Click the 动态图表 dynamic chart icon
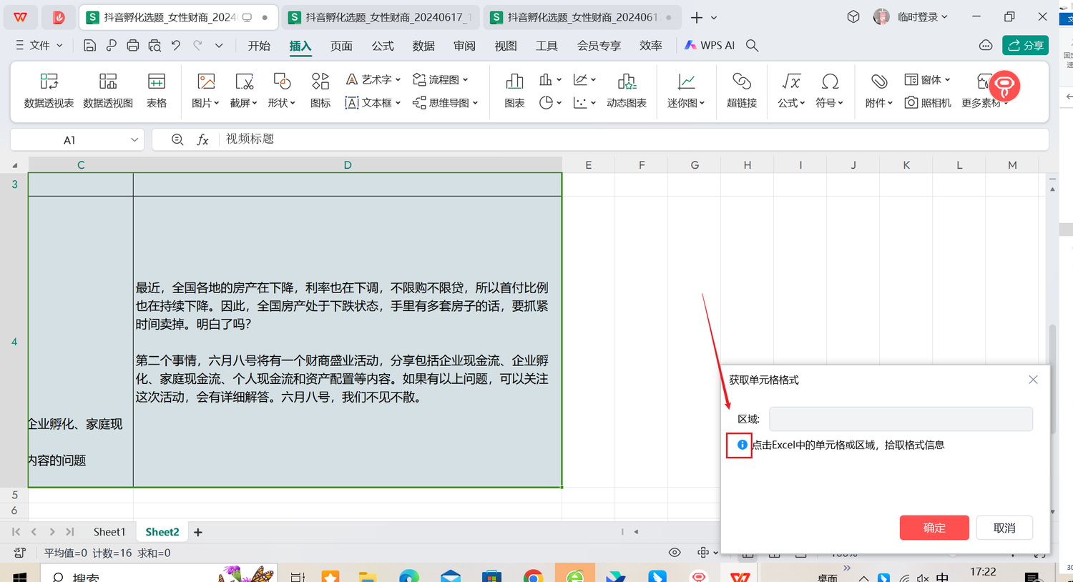This screenshot has width=1073, height=582. [626, 90]
